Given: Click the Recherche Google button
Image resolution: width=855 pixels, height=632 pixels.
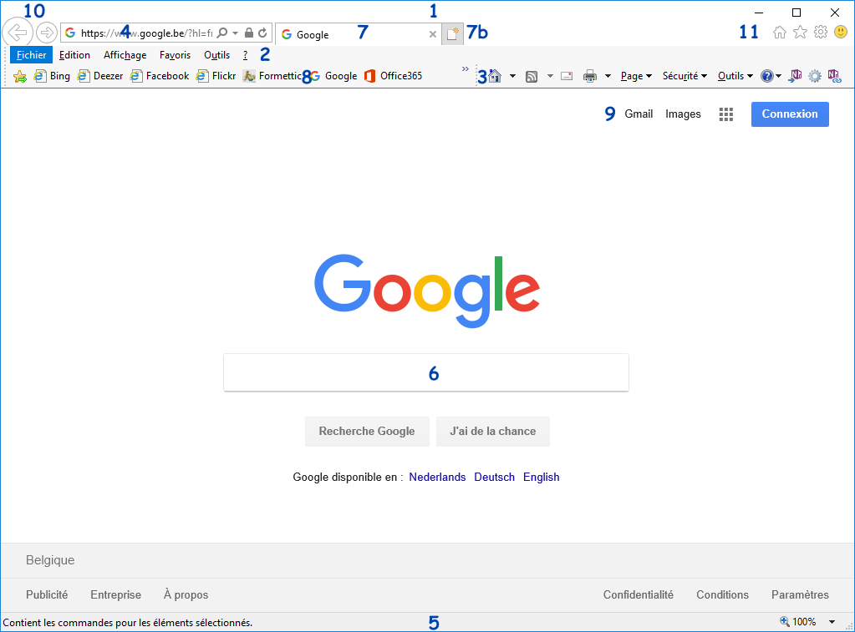Looking at the screenshot, I should click(x=367, y=432).
